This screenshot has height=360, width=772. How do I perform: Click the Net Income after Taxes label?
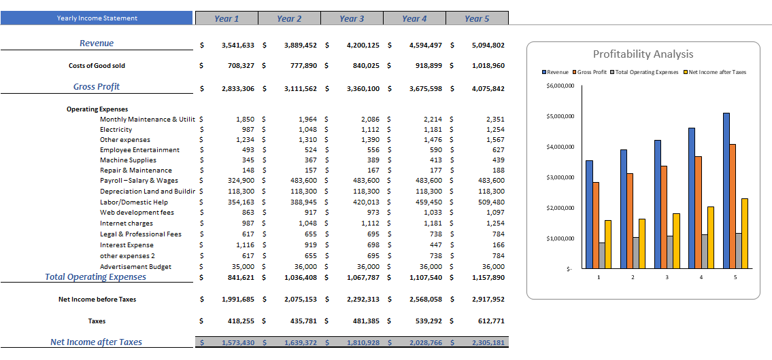tap(96, 342)
